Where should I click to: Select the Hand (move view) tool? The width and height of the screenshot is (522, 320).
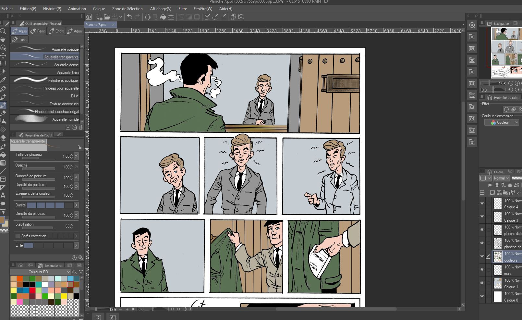[x=3, y=39]
